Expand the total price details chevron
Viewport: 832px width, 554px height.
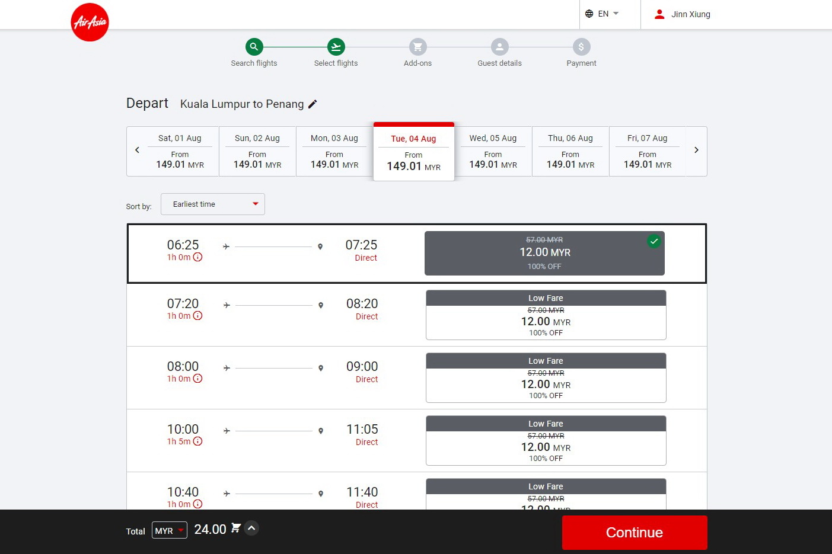251,528
